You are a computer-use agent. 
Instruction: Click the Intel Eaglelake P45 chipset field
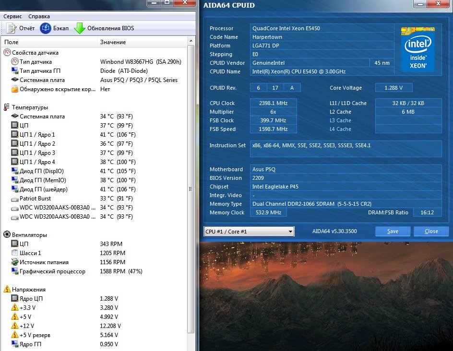pyautogui.click(x=346, y=187)
